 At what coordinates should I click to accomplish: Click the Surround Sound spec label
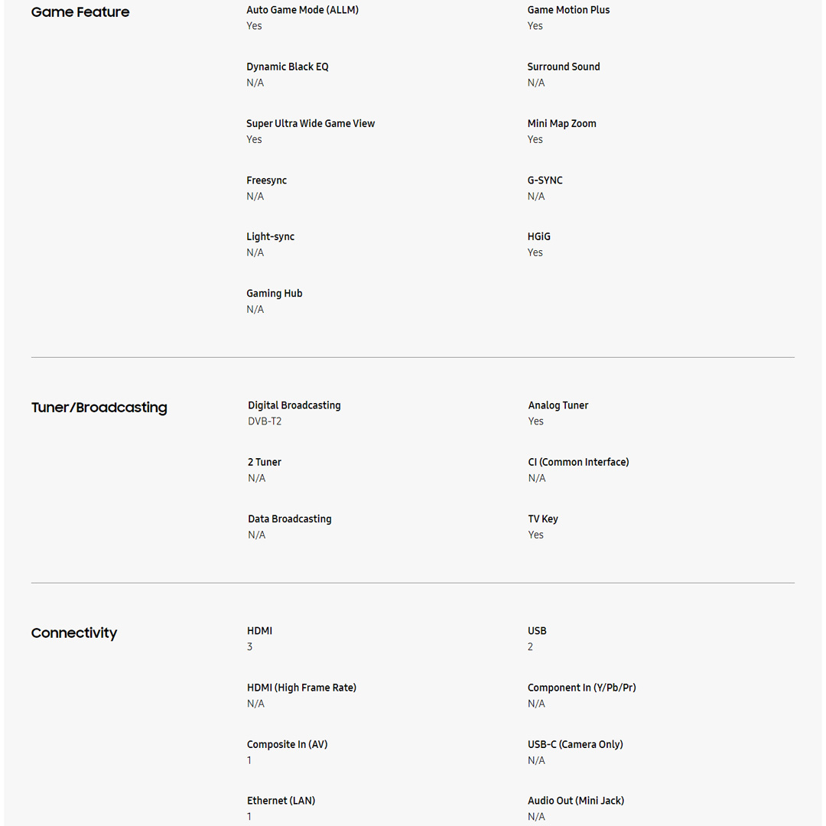click(564, 67)
